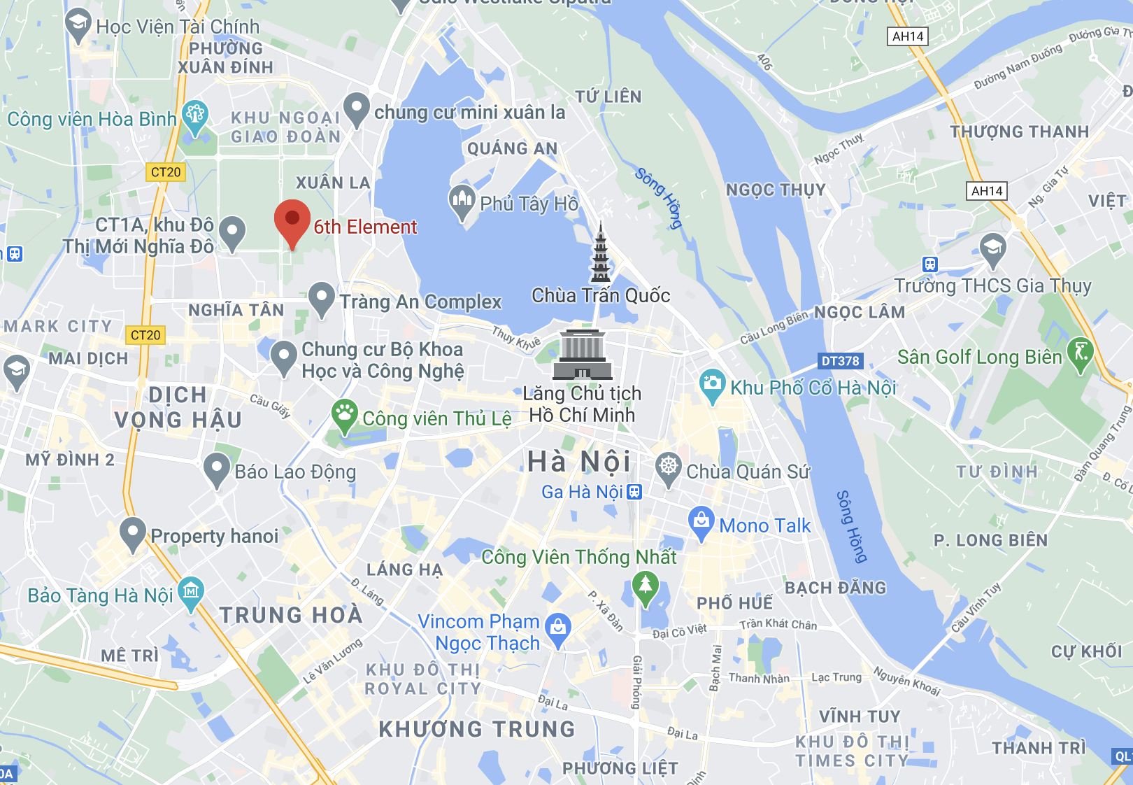The height and width of the screenshot is (785, 1133).
Task: Select the Công Viên Thống Nhất tree marker
Action: (645, 589)
